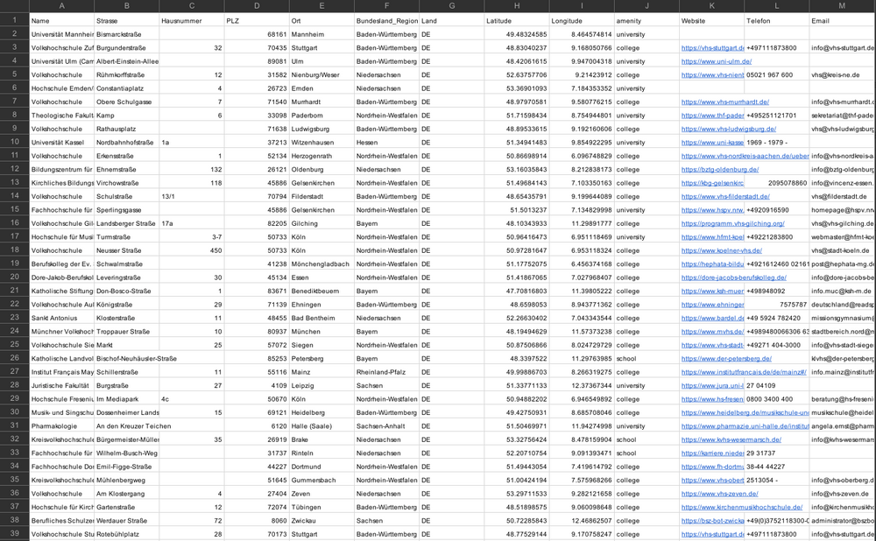
Task: Click the 'Latitude' header cell
Action: click(517, 21)
